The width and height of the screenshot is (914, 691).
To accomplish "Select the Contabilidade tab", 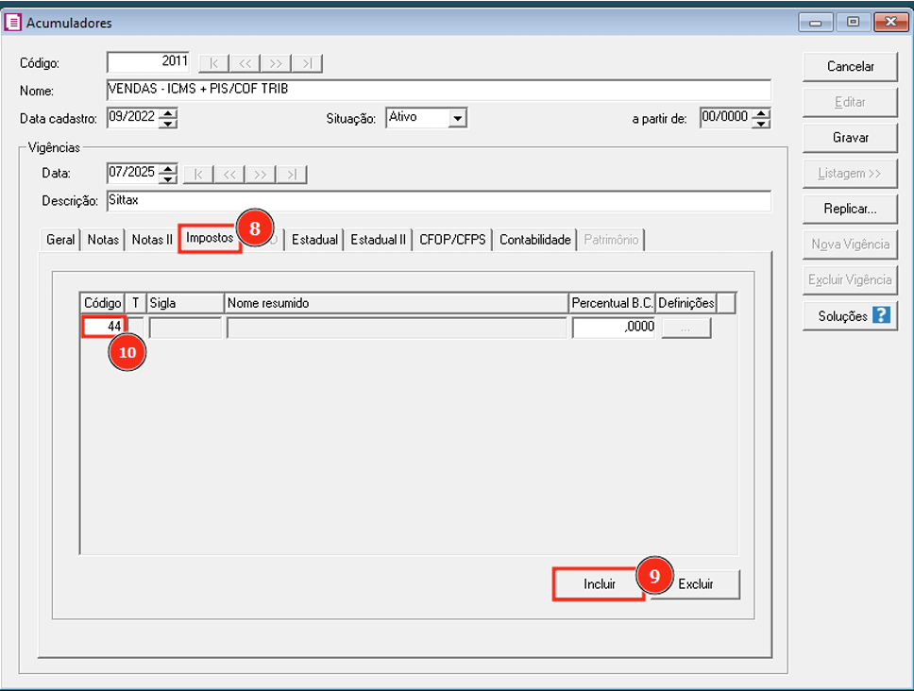I will [535, 240].
